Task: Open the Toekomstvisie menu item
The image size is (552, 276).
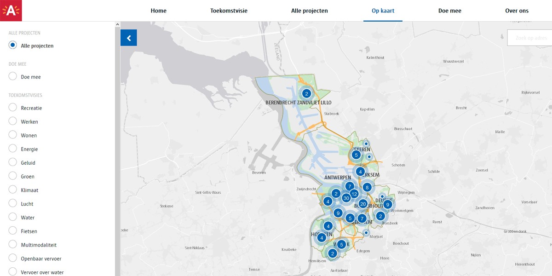Action: pyautogui.click(x=229, y=11)
